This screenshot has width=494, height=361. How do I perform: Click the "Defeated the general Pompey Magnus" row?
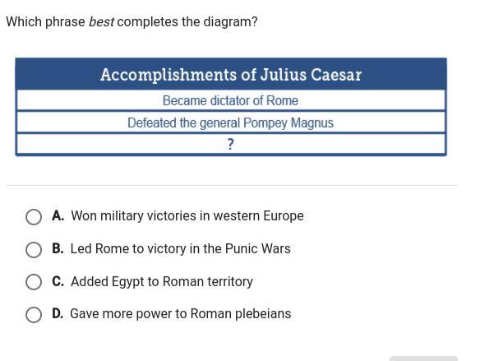(x=231, y=123)
